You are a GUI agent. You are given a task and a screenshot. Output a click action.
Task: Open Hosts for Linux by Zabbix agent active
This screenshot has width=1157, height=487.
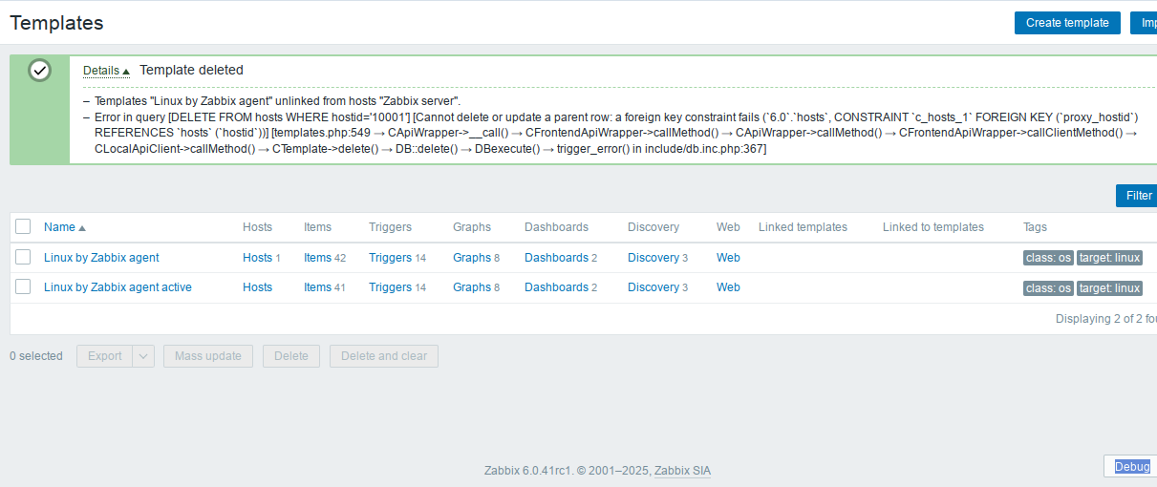point(257,287)
